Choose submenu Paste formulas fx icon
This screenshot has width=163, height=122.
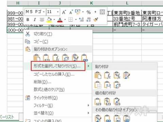click(x=107, y=75)
